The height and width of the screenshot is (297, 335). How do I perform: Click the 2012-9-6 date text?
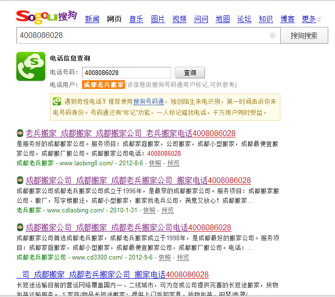click(140, 258)
